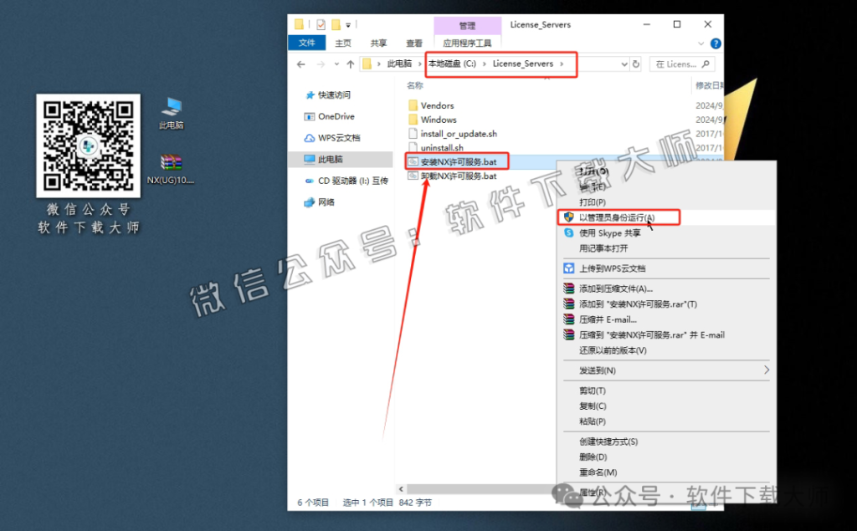Viewport: 857px width, 531px height.
Task: Open the address bar history dropdown
Action: [626, 64]
